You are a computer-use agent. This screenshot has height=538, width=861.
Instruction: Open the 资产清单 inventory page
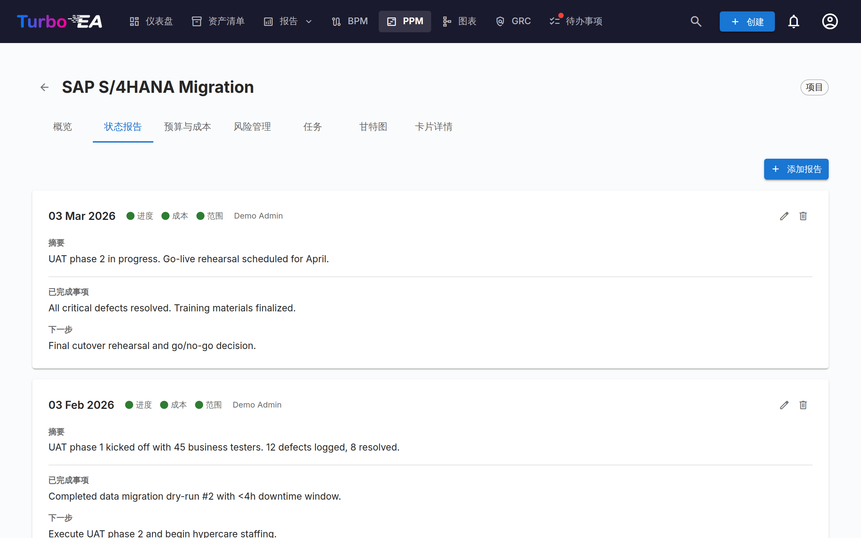coord(218,21)
